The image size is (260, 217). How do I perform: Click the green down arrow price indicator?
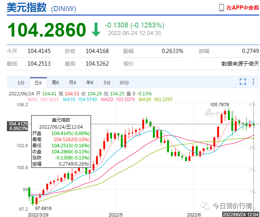pyautogui.click(x=96, y=29)
